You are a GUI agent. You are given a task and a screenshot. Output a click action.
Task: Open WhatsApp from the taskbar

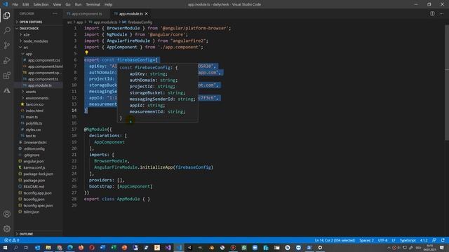tap(244, 247)
